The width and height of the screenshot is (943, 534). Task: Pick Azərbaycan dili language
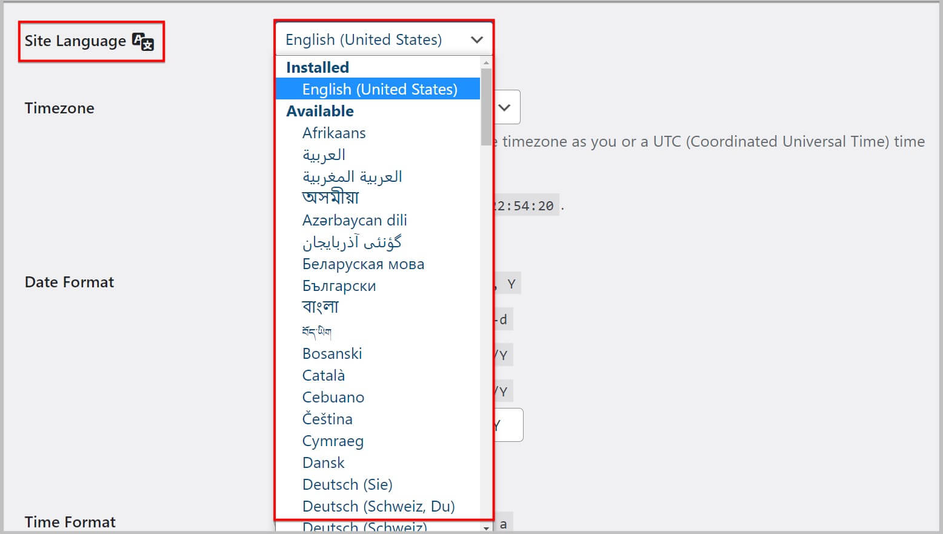(355, 220)
